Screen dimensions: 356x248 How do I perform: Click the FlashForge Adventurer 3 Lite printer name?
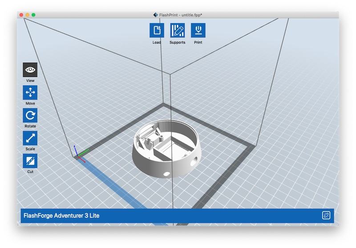click(61, 216)
